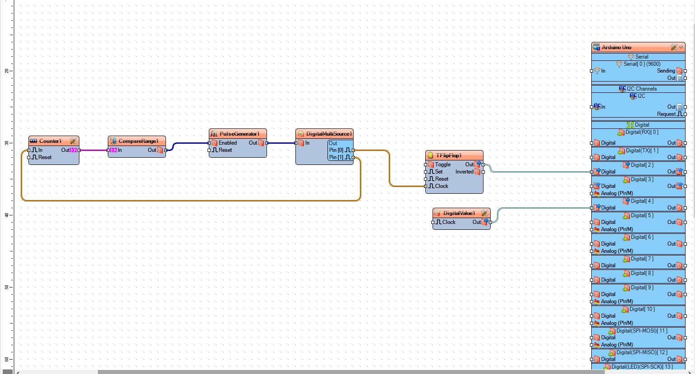
Task: Click Digital[ 5 ] Analog (PWM) pin
Action: pos(592,229)
